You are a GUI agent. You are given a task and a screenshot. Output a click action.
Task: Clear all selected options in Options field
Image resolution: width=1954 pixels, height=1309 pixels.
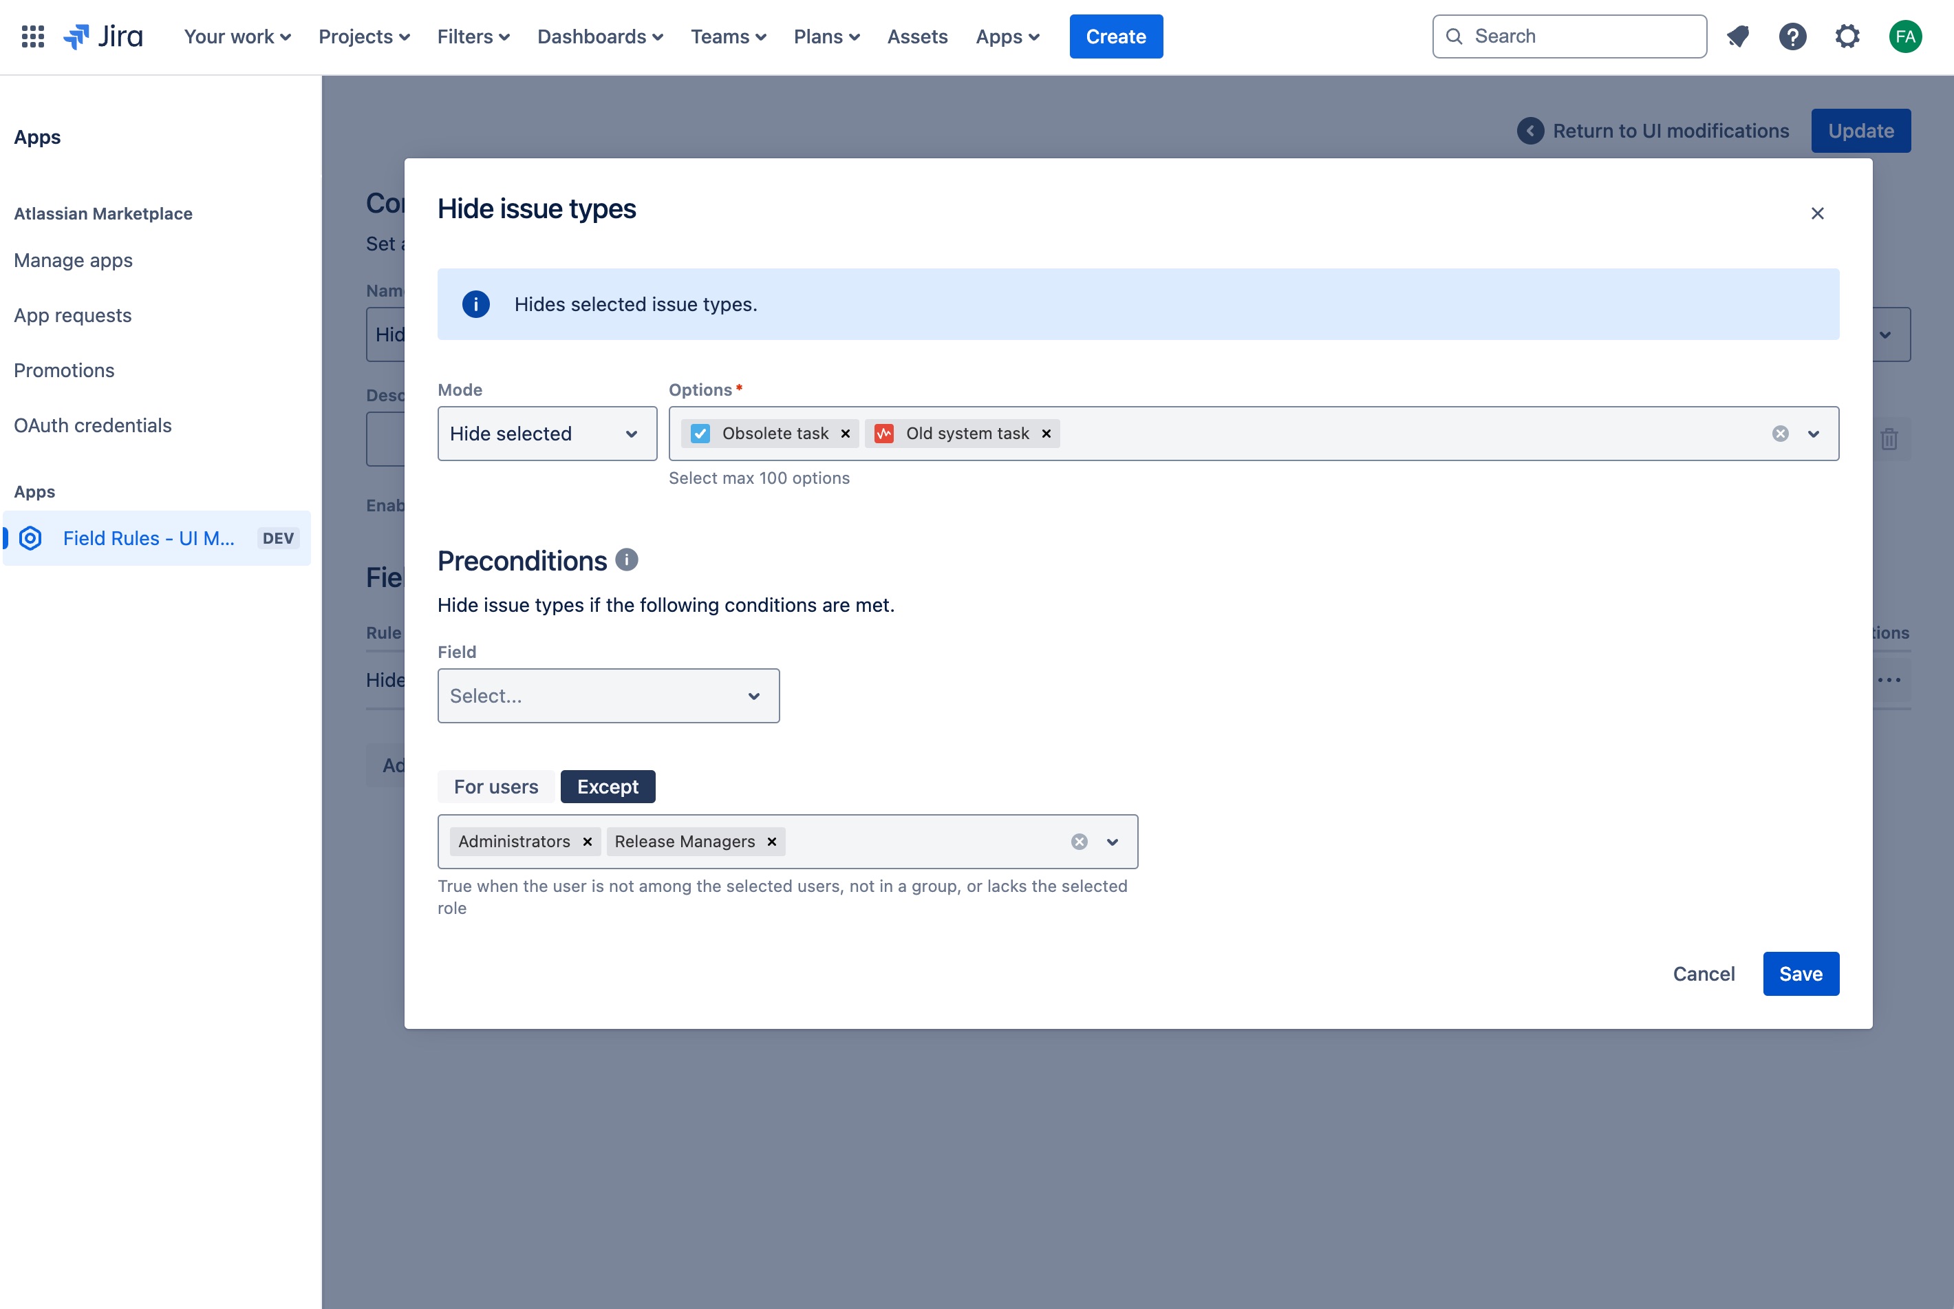pyautogui.click(x=1780, y=434)
